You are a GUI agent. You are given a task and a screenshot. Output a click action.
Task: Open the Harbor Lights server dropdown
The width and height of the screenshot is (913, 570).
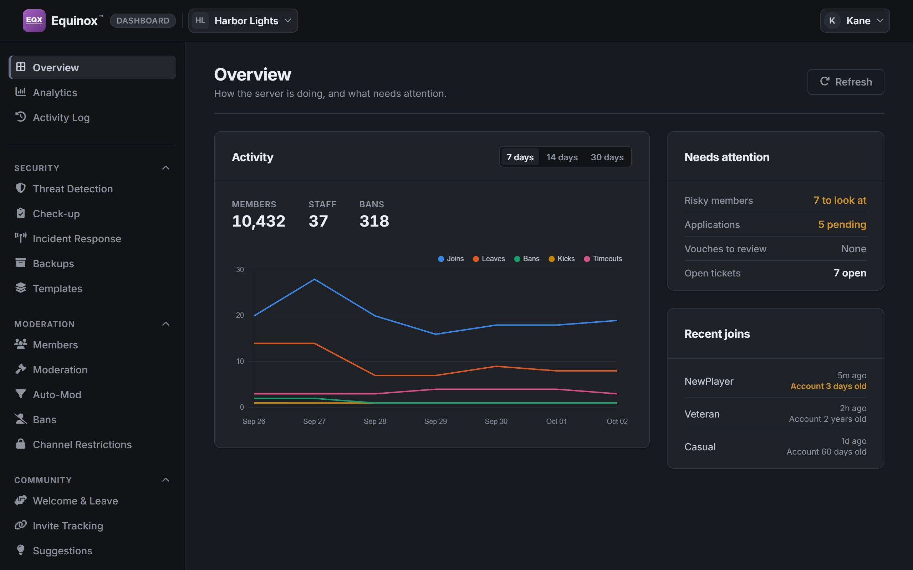pyautogui.click(x=243, y=21)
